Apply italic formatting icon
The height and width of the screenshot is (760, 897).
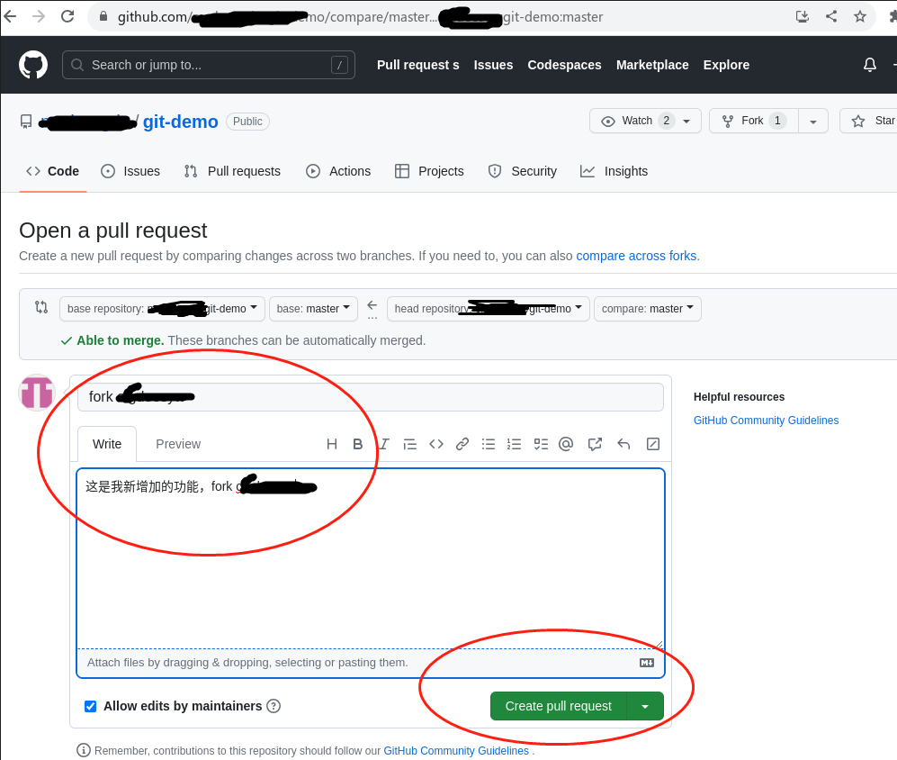pos(384,444)
